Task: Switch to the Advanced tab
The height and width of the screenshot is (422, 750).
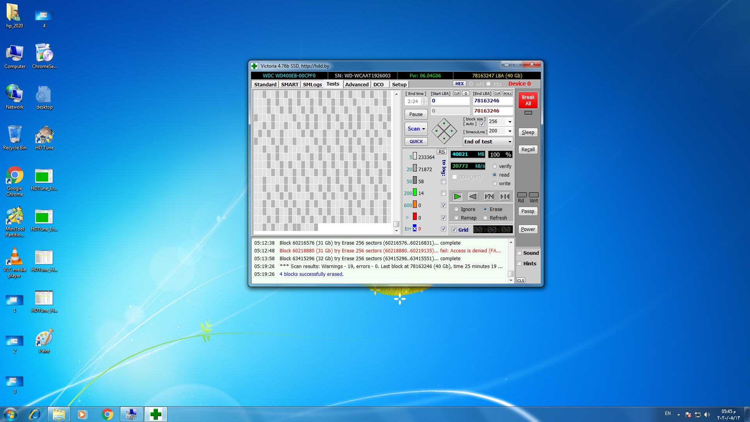Action: point(357,84)
